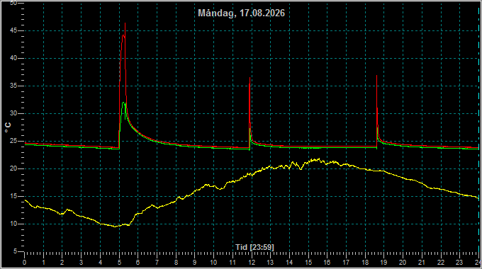Click the 45 label on temperature axis
The image size is (482, 269).
13,30
